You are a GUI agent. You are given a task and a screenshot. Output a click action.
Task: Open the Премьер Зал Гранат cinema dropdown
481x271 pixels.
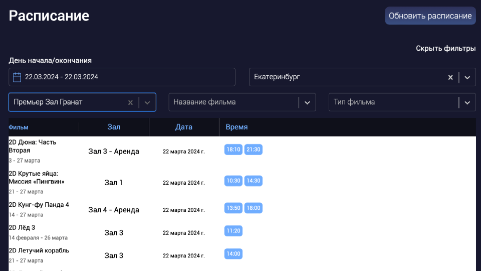coord(147,102)
